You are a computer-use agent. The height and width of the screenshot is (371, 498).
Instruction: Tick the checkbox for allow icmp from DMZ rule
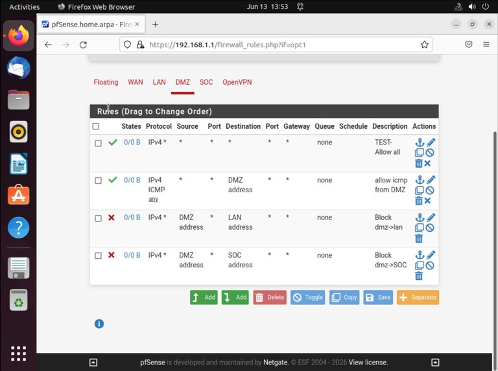(x=98, y=181)
